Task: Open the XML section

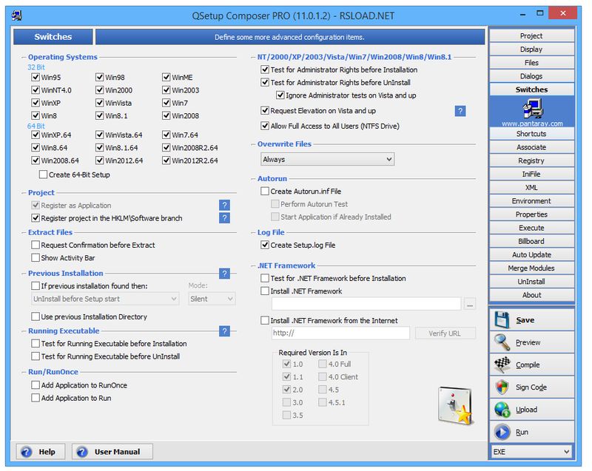Action: (531, 187)
